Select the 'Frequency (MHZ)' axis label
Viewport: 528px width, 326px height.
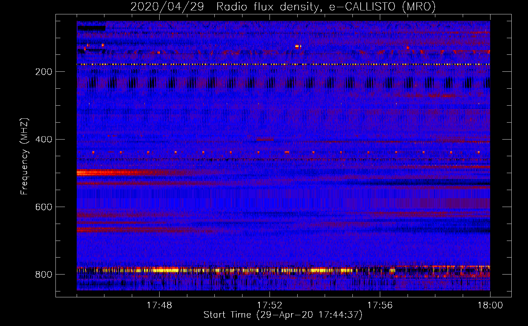(24, 156)
